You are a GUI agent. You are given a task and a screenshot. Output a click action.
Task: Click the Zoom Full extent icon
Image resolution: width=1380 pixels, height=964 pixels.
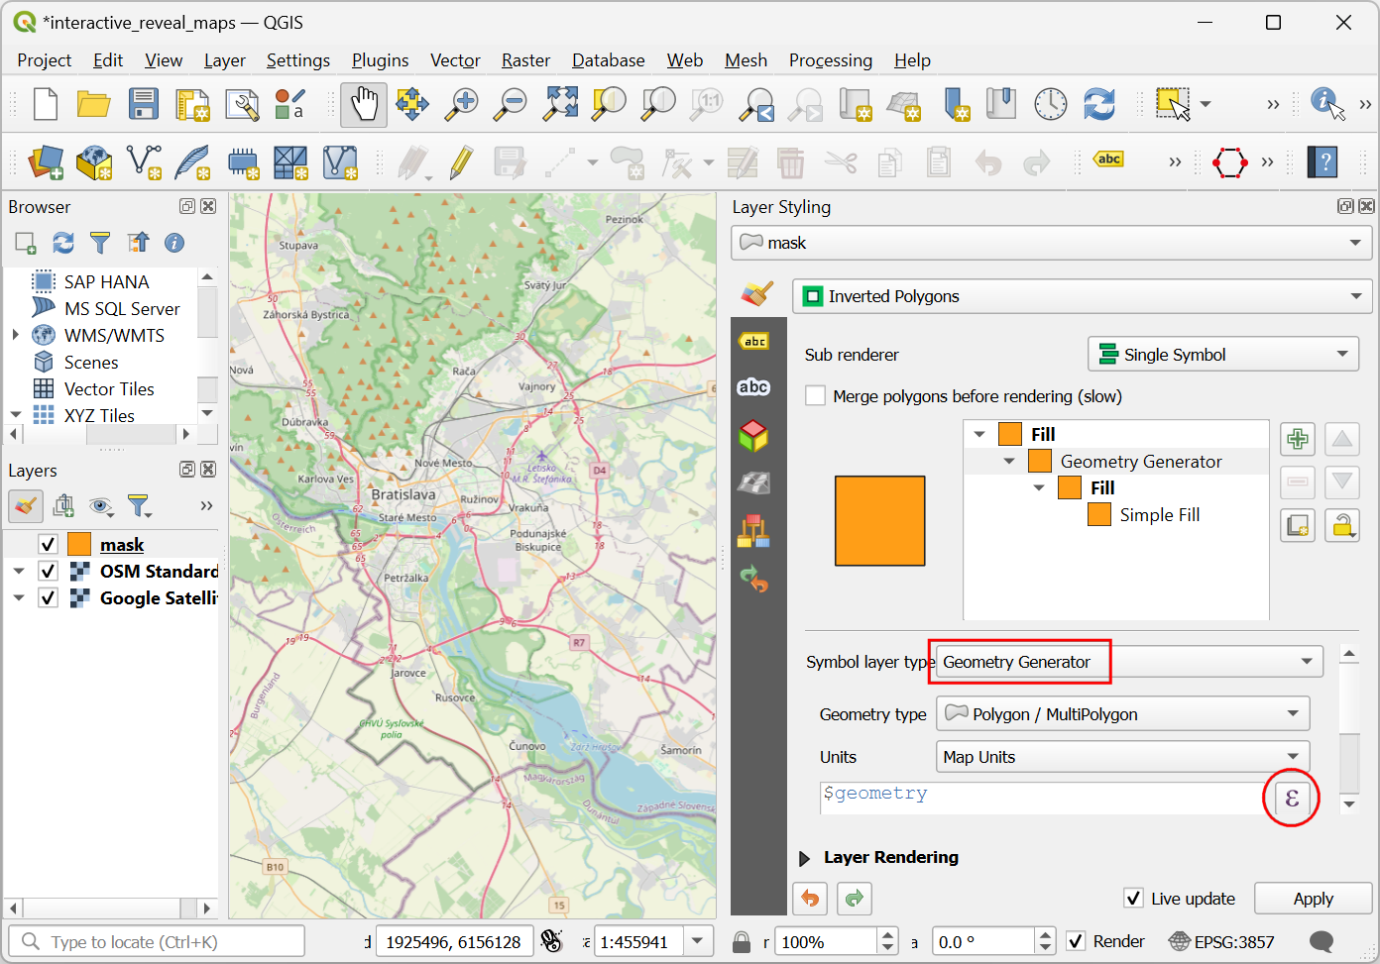click(x=560, y=104)
